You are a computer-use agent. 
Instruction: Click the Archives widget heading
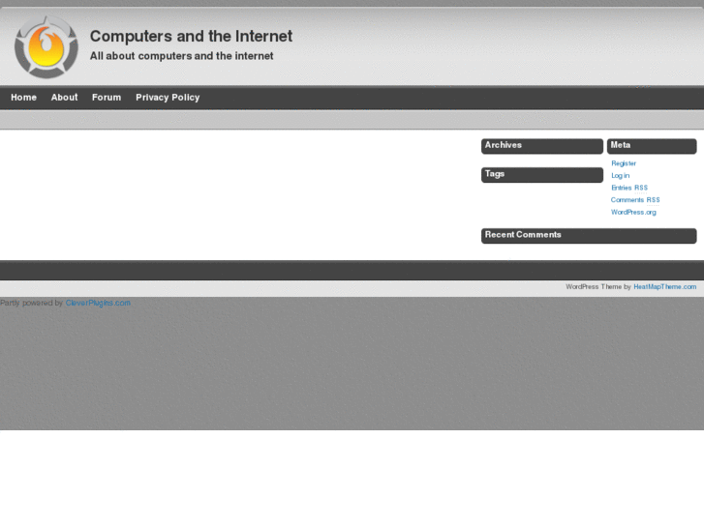(x=542, y=146)
